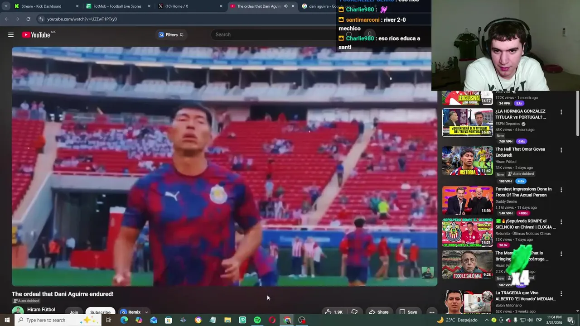This screenshot has height=326, width=580.
Task: Click the address bar URL
Action: (82, 19)
